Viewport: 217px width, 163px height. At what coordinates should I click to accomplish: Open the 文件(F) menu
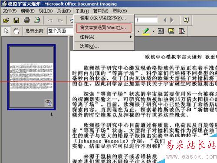pos(10,11)
